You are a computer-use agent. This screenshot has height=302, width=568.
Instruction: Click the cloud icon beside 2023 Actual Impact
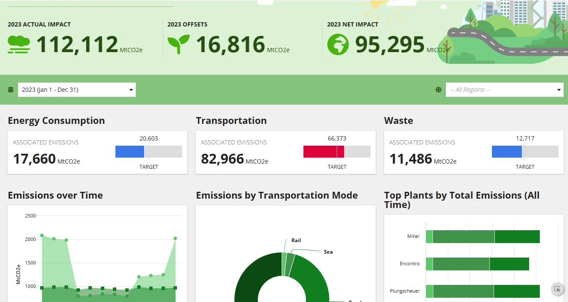click(19, 45)
